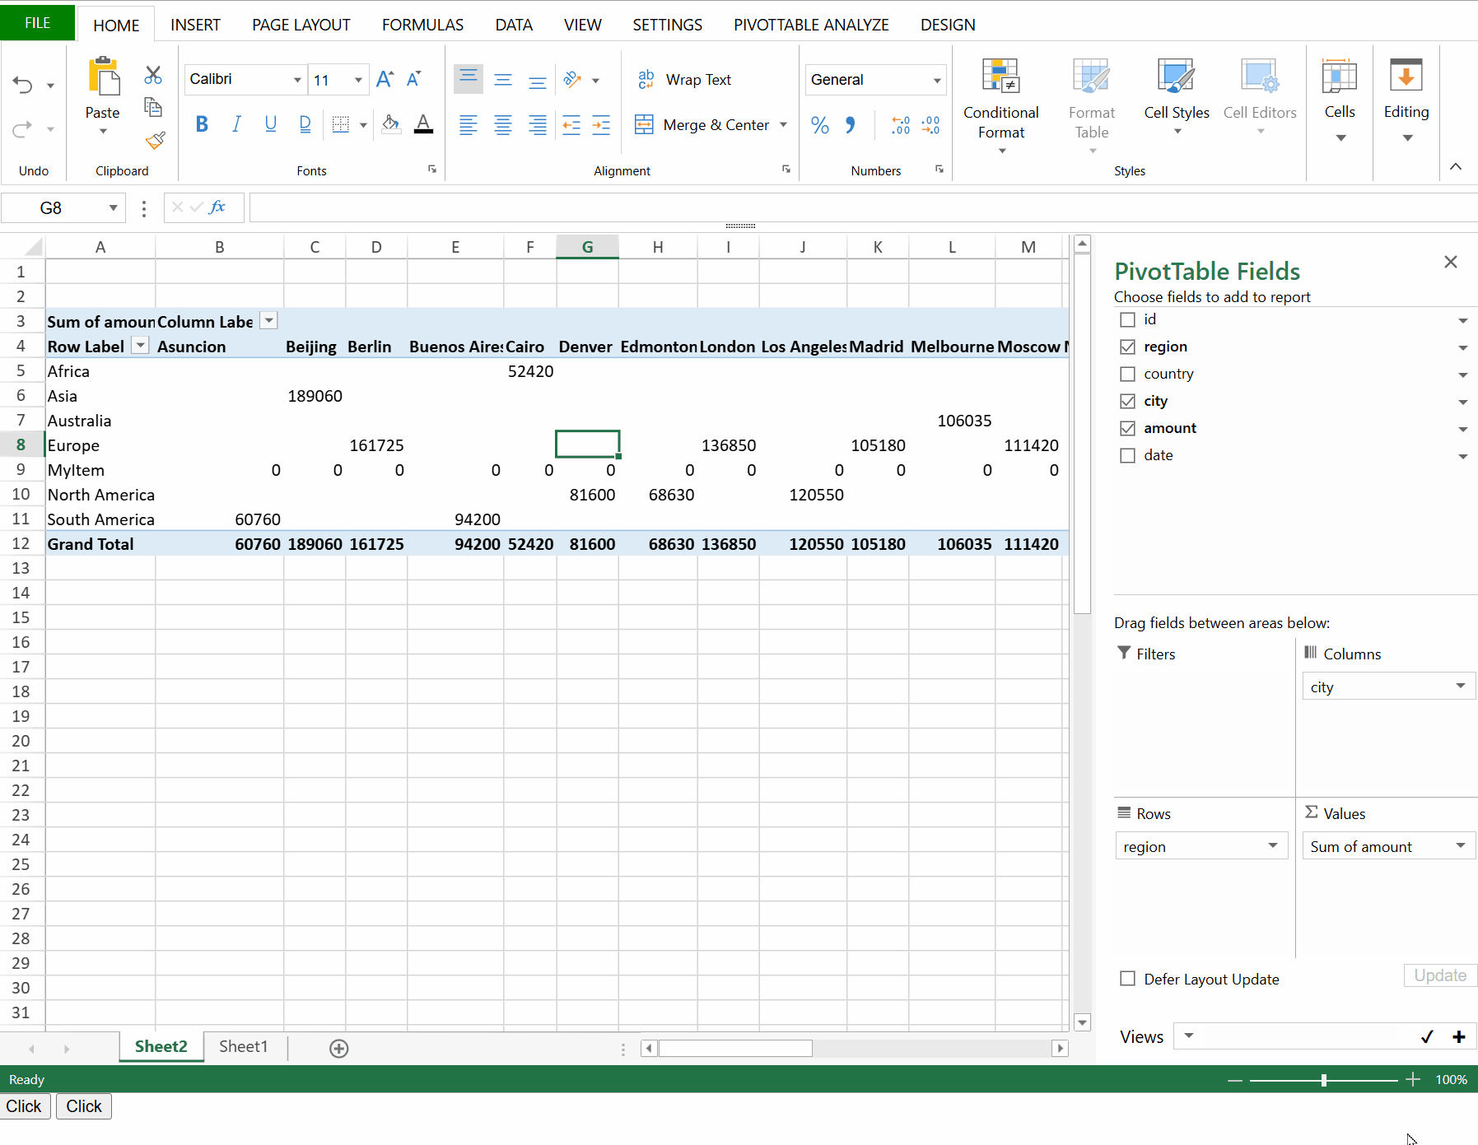Switch to the PIVOTTABLE ANALYZE tab
The image size is (1478, 1145).
(812, 25)
